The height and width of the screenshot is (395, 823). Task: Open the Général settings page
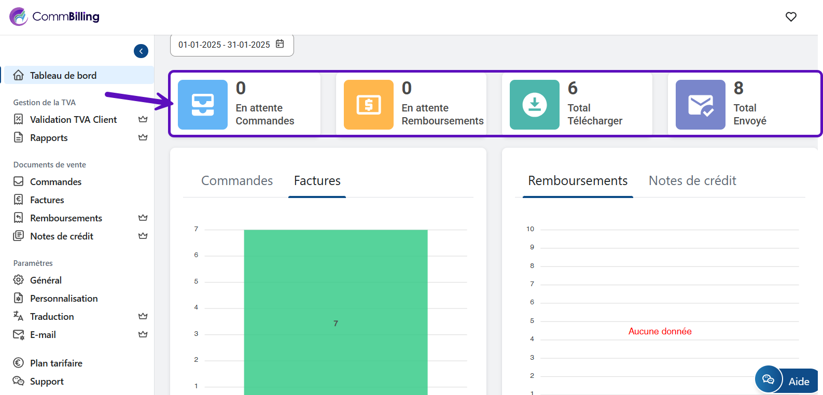pyautogui.click(x=46, y=280)
